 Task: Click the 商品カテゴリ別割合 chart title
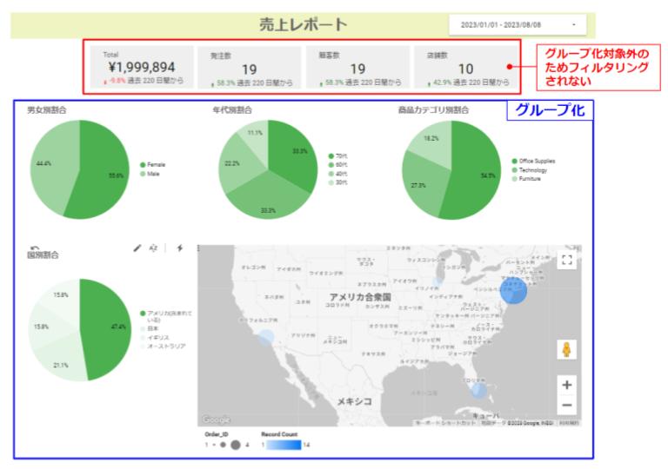coord(433,109)
